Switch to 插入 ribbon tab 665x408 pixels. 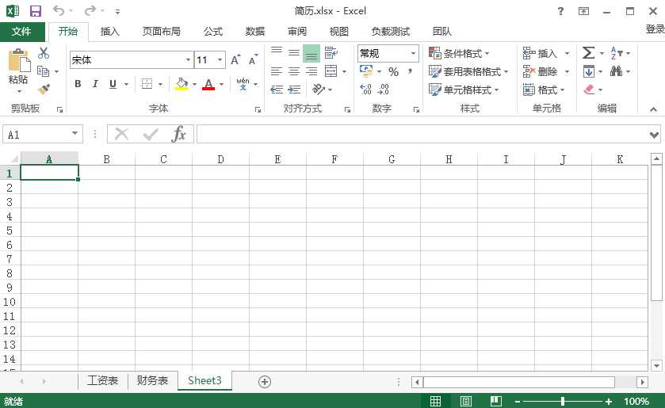click(110, 32)
